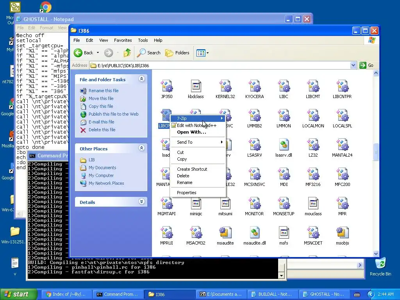Click the Back toolbar button

[x=84, y=53]
